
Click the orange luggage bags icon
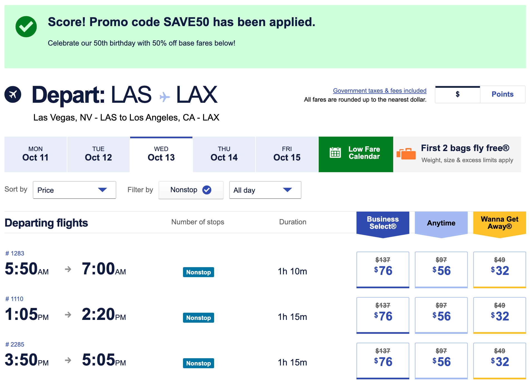406,154
